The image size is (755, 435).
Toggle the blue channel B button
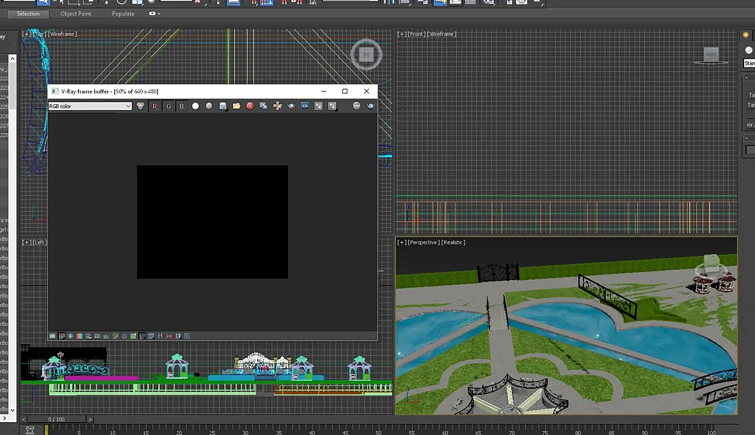[x=182, y=106]
